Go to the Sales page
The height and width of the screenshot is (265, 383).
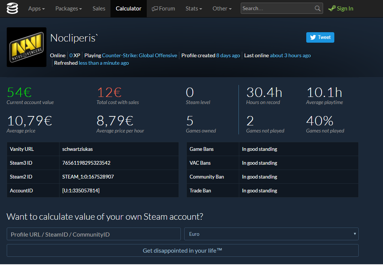coord(99,9)
